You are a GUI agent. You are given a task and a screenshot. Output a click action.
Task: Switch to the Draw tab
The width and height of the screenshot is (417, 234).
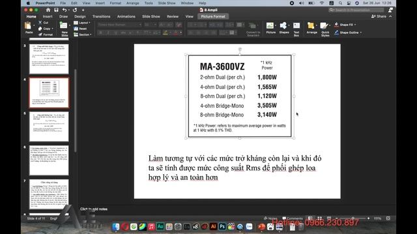pos(63,16)
